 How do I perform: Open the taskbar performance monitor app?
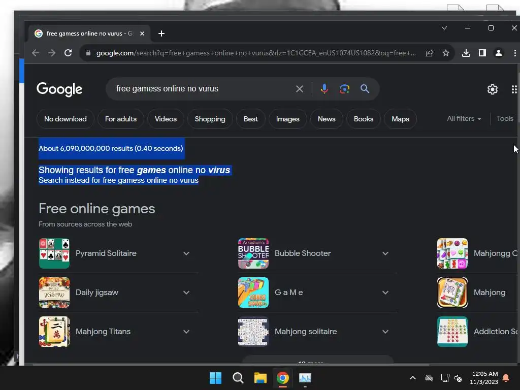click(x=305, y=378)
